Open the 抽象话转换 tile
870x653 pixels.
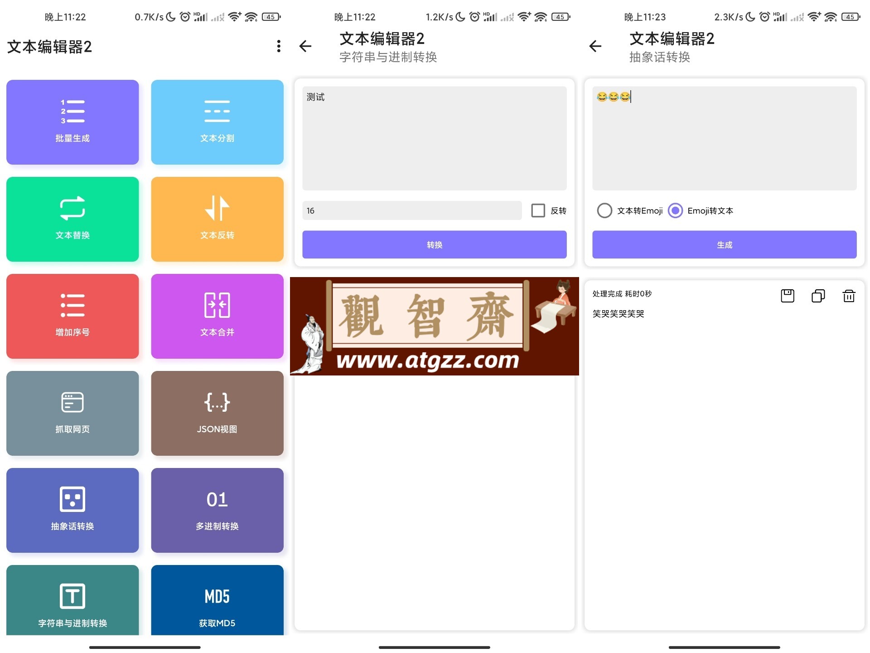point(72,510)
